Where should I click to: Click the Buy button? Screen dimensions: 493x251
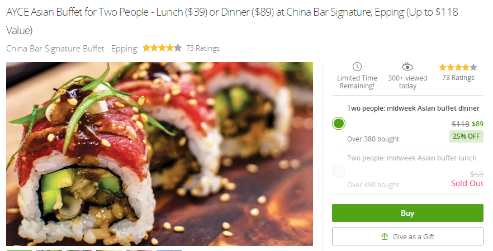407,213
